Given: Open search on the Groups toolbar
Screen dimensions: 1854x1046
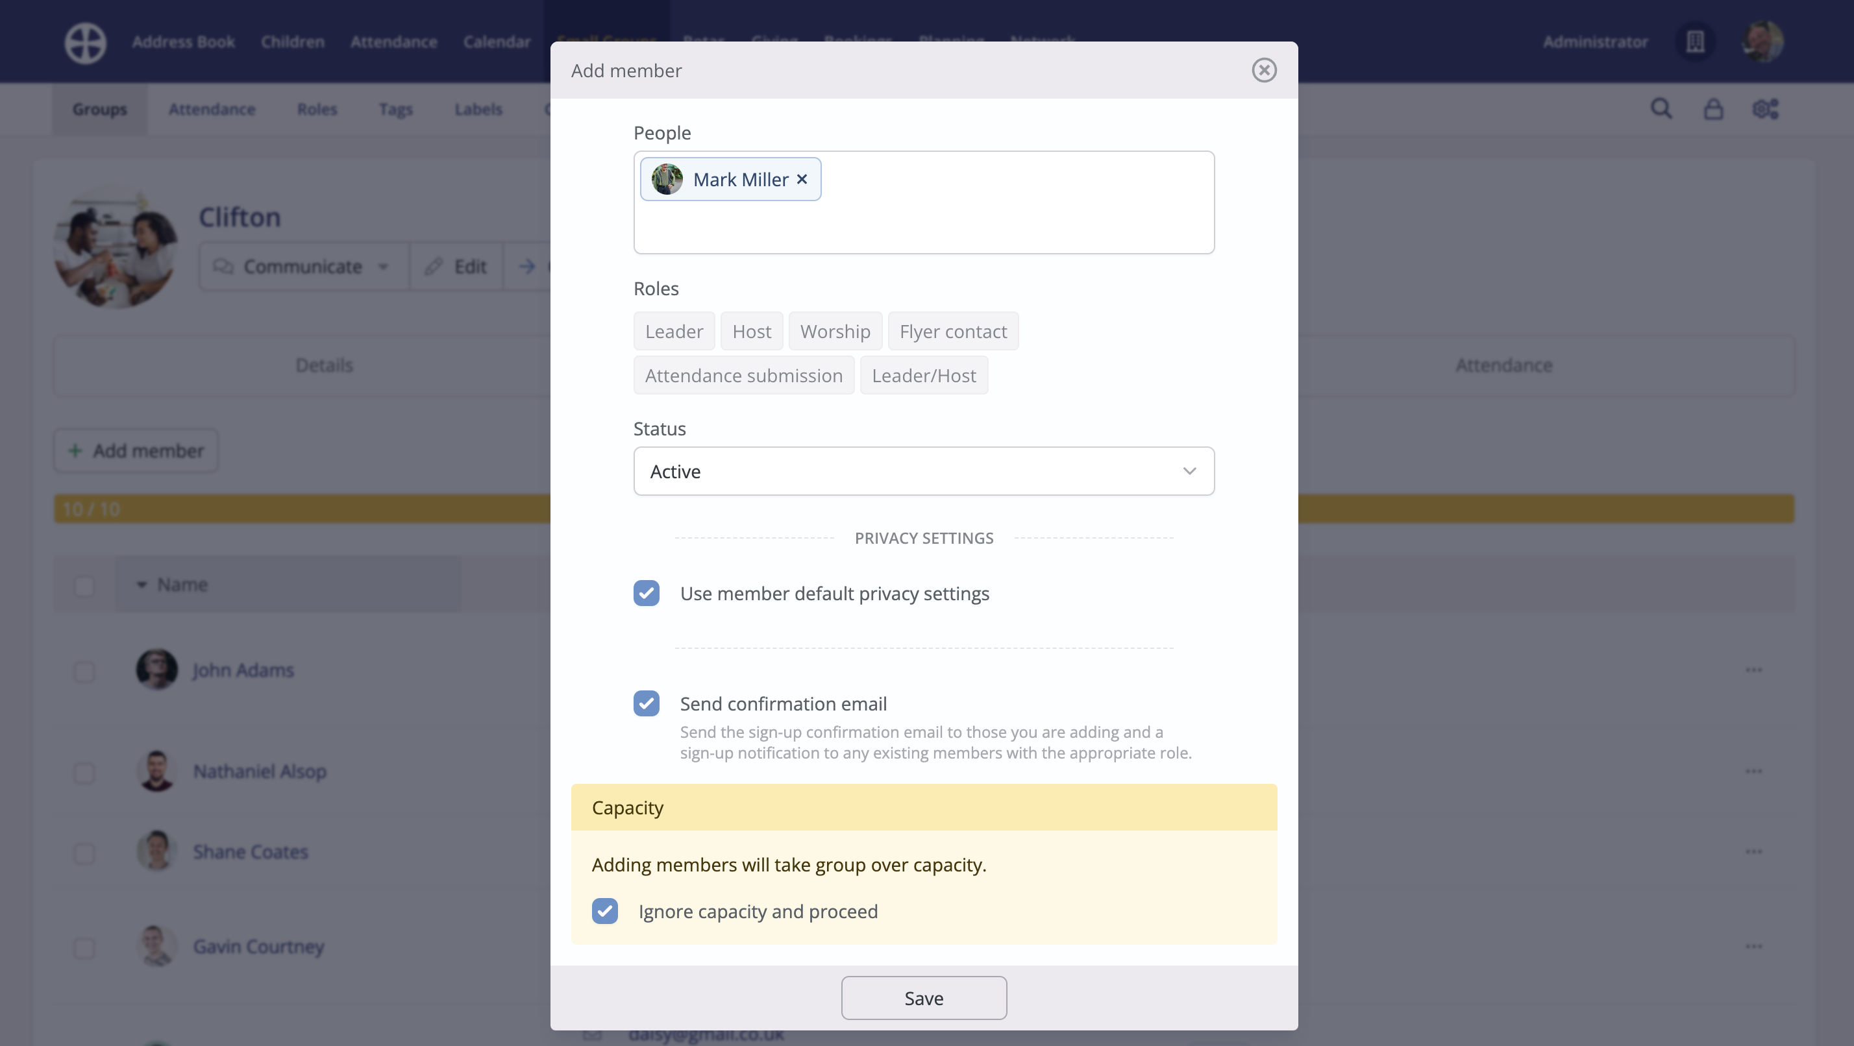Looking at the screenshot, I should coord(1661,108).
